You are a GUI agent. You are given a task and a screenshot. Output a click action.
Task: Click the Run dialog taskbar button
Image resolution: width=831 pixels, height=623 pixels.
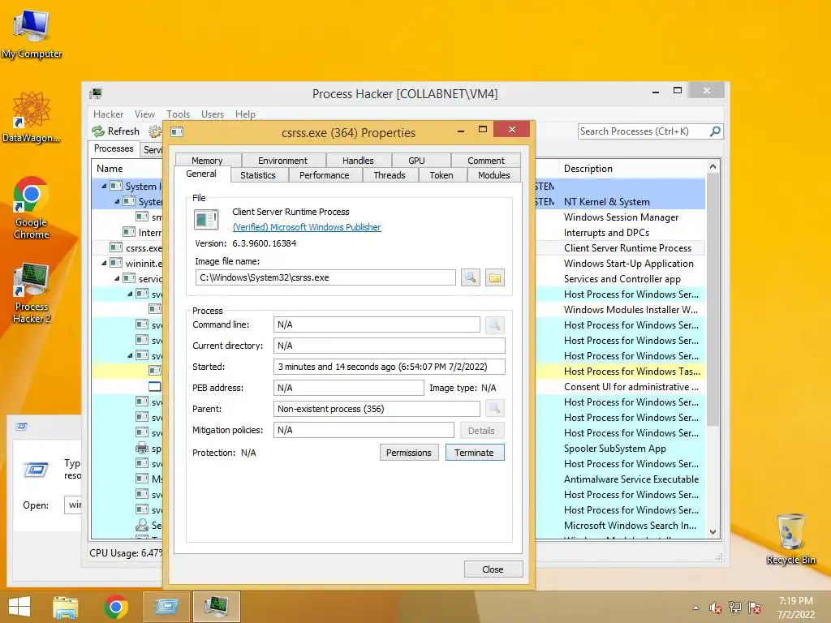click(166, 607)
